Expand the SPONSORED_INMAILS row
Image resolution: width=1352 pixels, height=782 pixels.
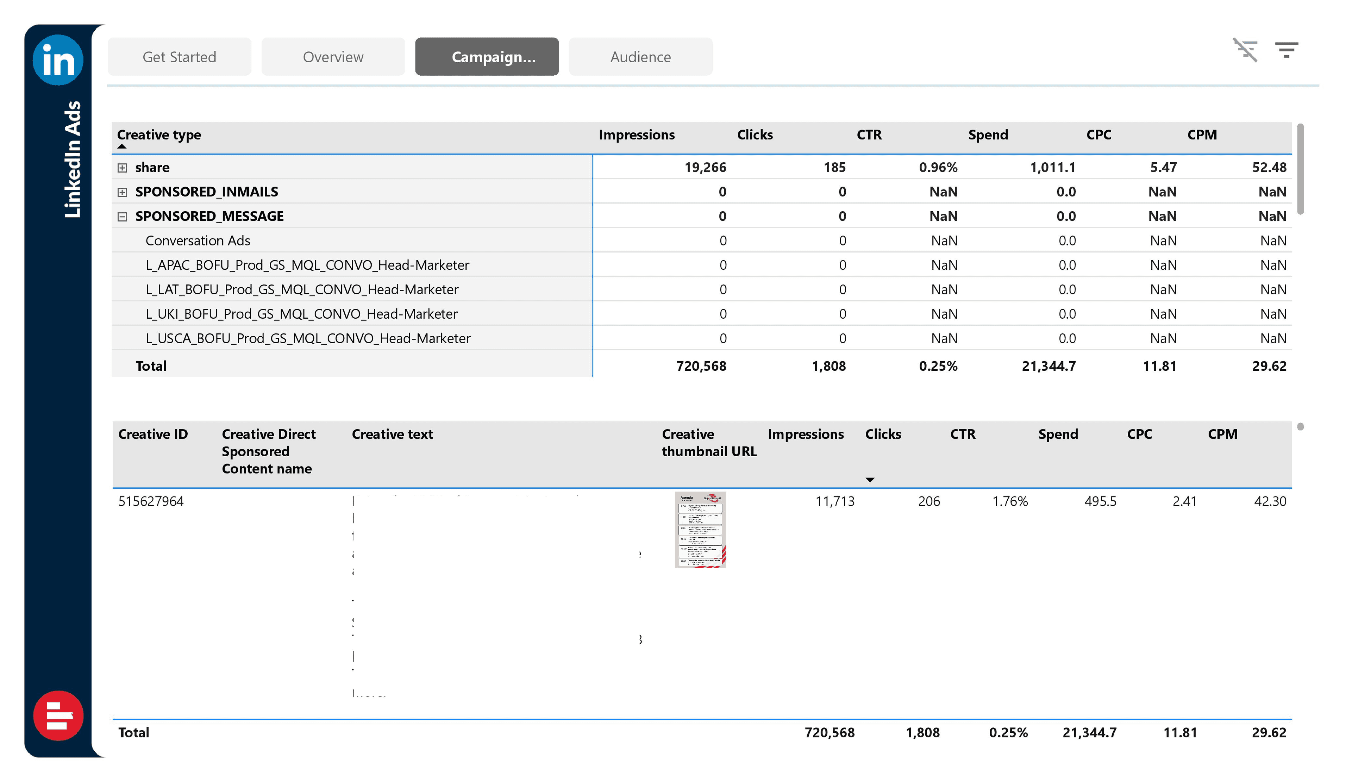click(122, 192)
